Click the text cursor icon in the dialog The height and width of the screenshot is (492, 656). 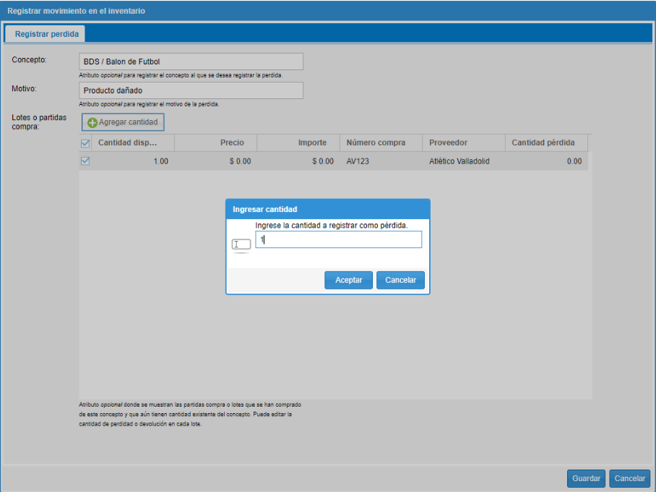click(x=241, y=245)
